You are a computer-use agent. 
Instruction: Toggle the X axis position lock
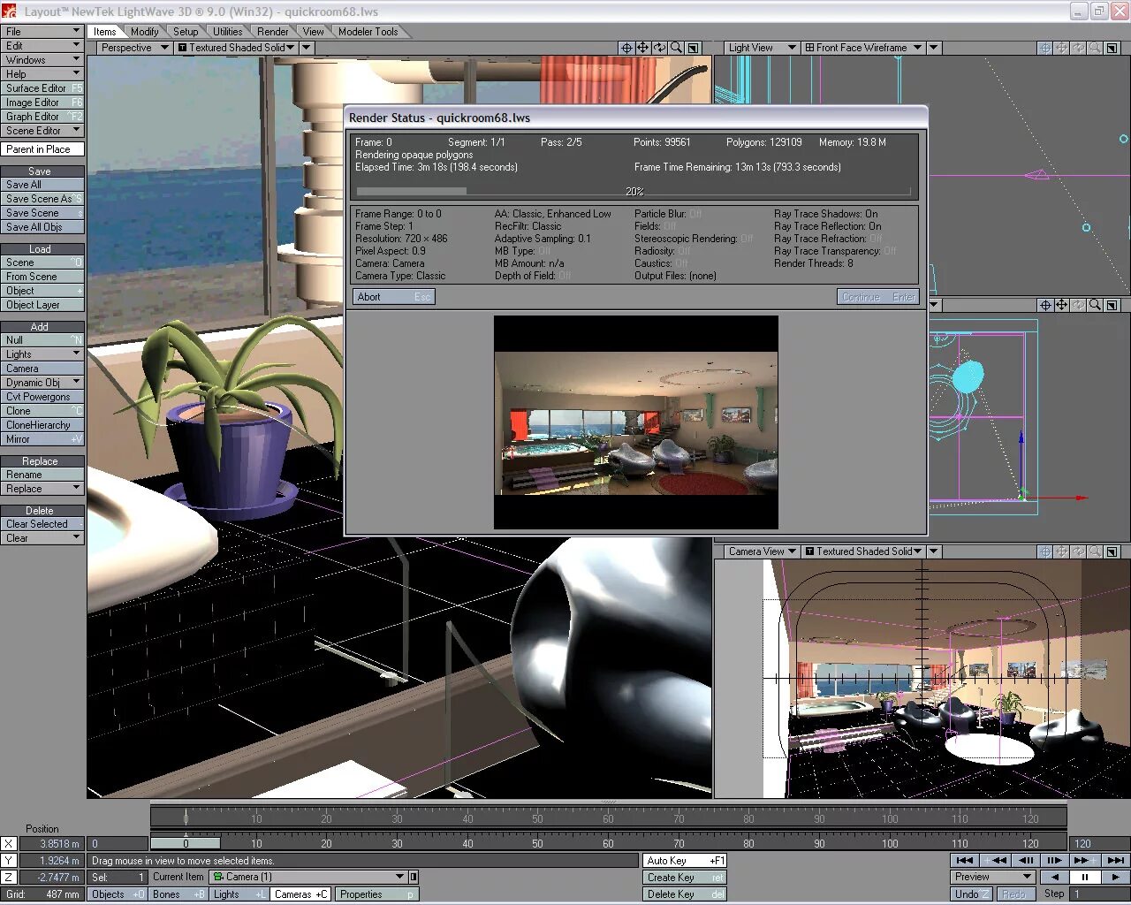pyautogui.click(x=8, y=844)
